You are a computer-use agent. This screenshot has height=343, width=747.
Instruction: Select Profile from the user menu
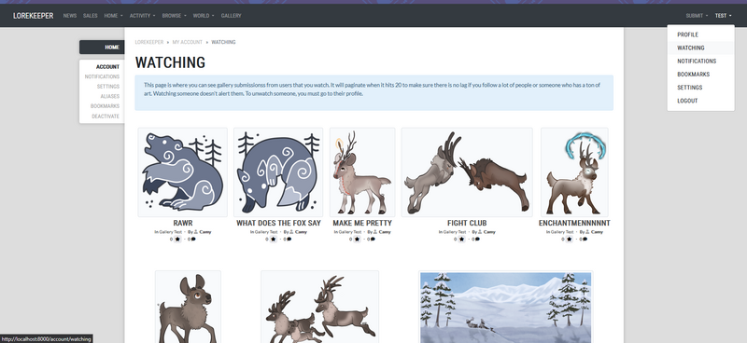701,34
